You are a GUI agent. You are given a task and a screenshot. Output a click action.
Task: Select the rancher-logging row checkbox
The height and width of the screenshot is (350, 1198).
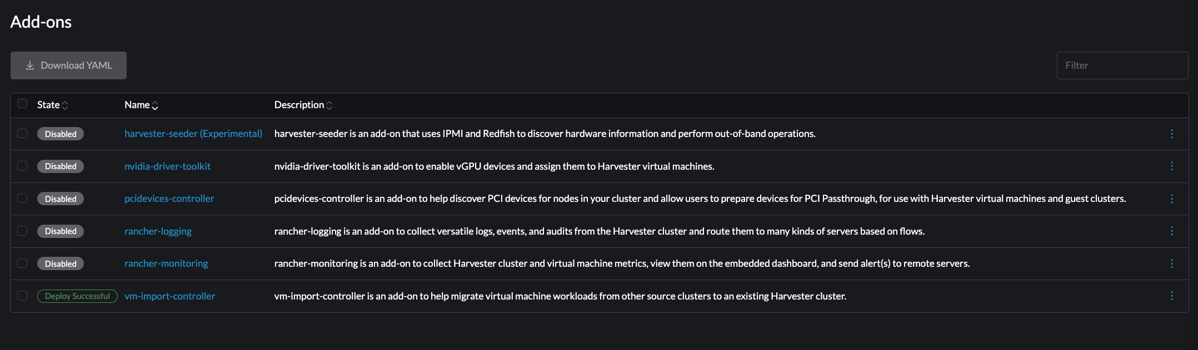[22, 231]
